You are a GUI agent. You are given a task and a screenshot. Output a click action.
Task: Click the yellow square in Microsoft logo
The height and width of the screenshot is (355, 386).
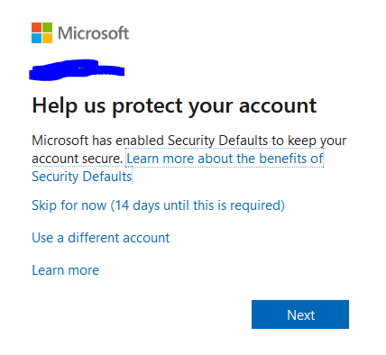(47, 38)
